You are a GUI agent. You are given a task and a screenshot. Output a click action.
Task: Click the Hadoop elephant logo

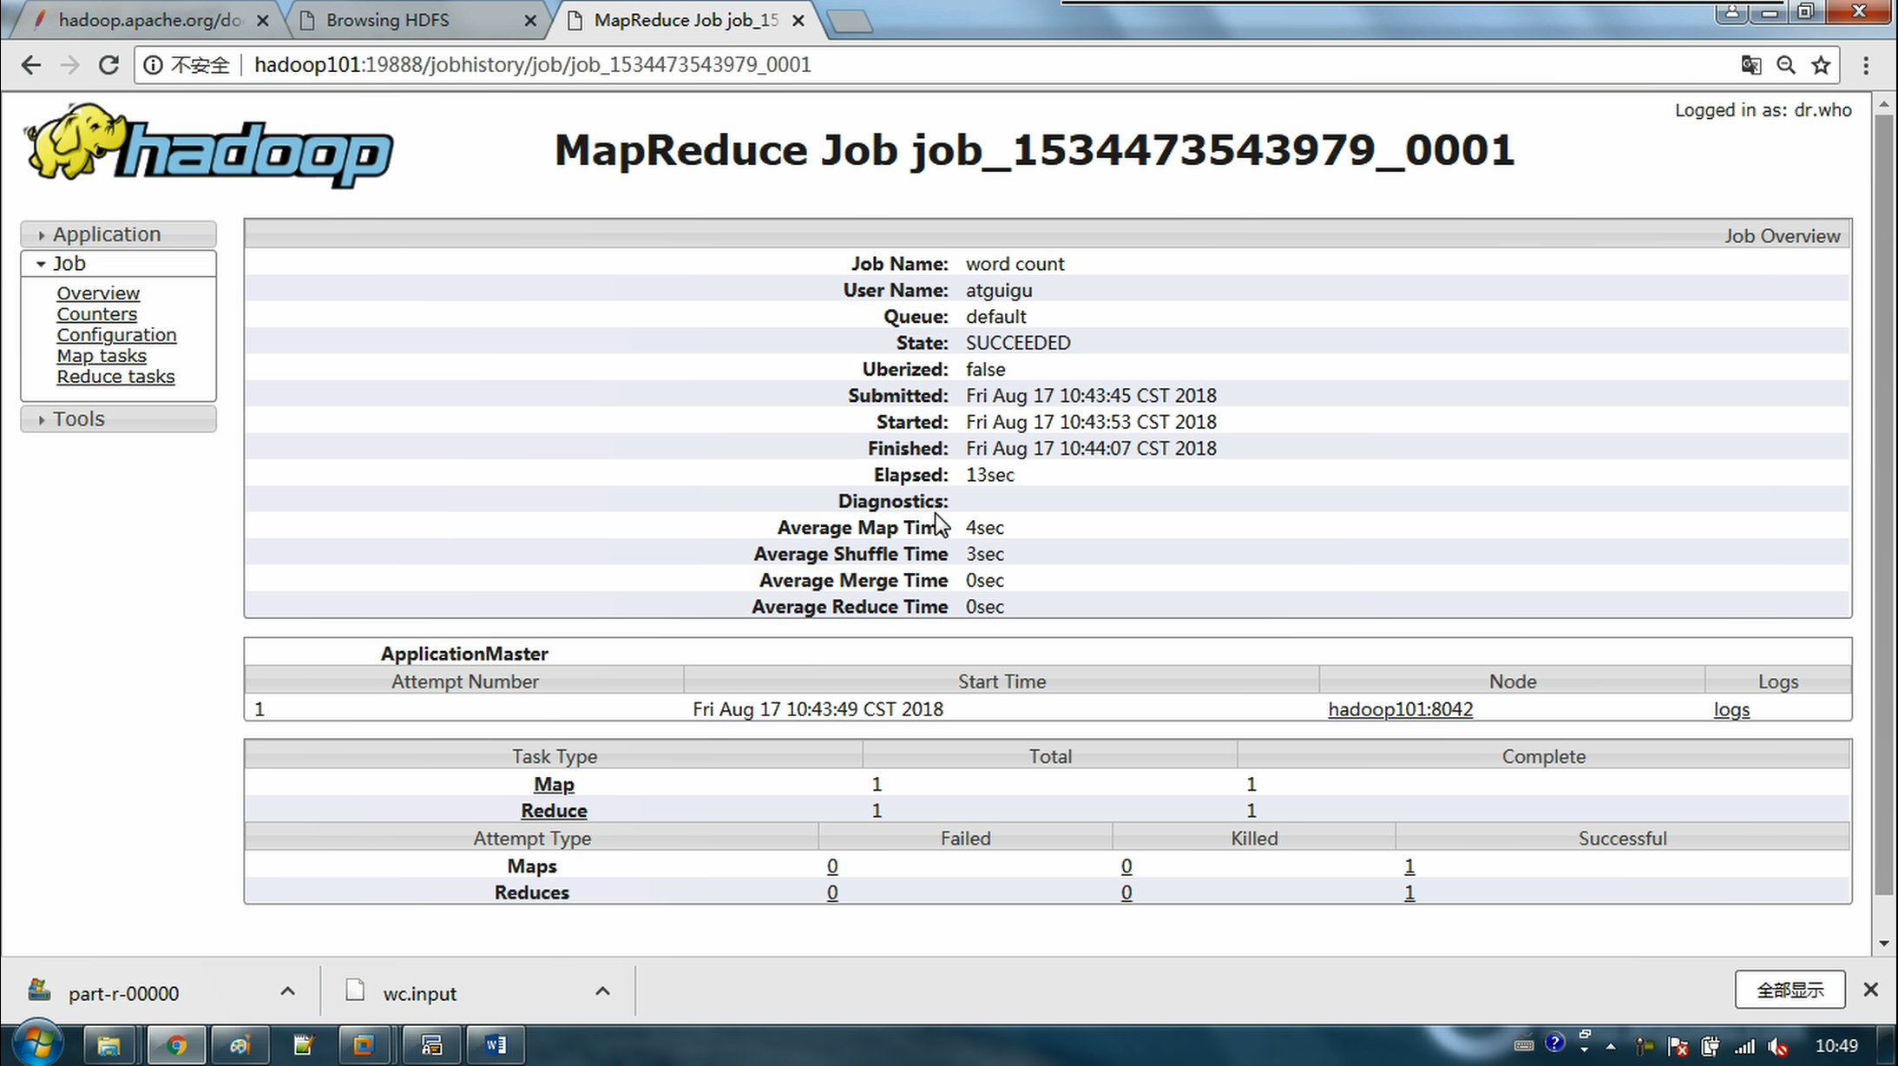[208, 146]
